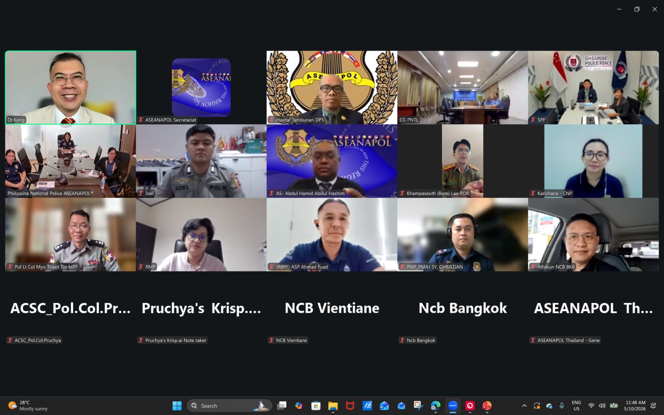Select the Kanchana - CNP video tile
The image size is (664, 415).
click(x=593, y=161)
